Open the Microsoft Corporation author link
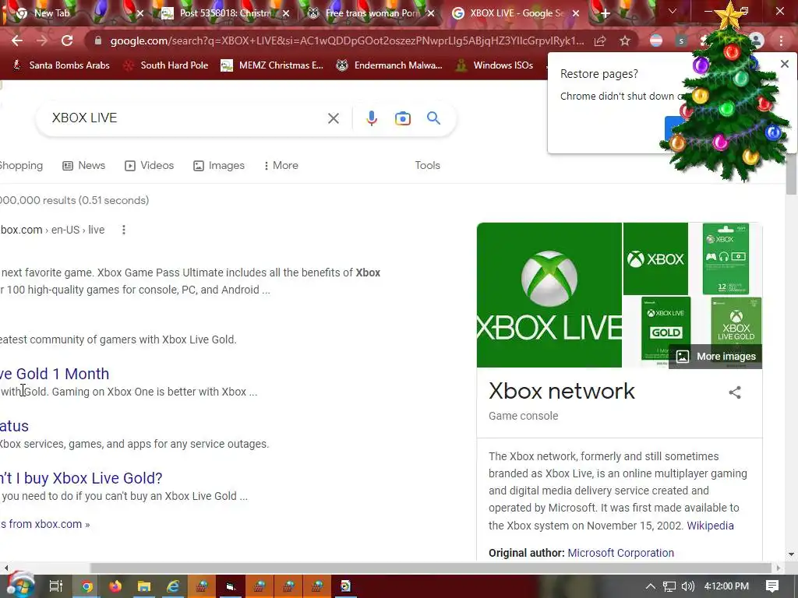 (x=620, y=553)
